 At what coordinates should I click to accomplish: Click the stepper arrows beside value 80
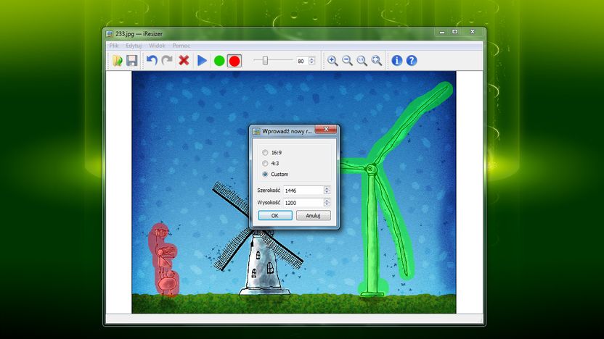[312, 61]
